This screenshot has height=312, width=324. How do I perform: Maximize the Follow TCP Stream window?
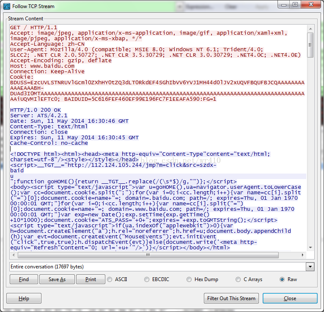[x=295, y=5]
